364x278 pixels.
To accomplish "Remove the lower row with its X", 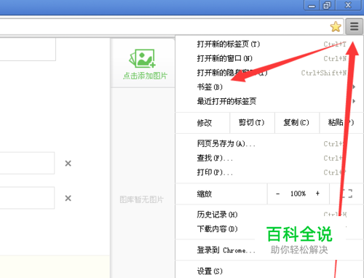I will 68,198.
